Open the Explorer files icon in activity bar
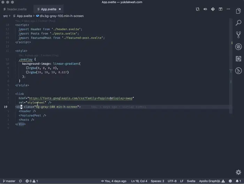244x184 pixels. click(x=238, y=11)
